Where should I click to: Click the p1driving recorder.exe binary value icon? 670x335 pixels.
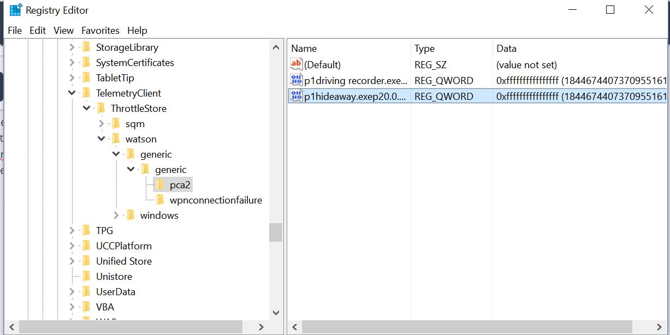tap(297, 80)
